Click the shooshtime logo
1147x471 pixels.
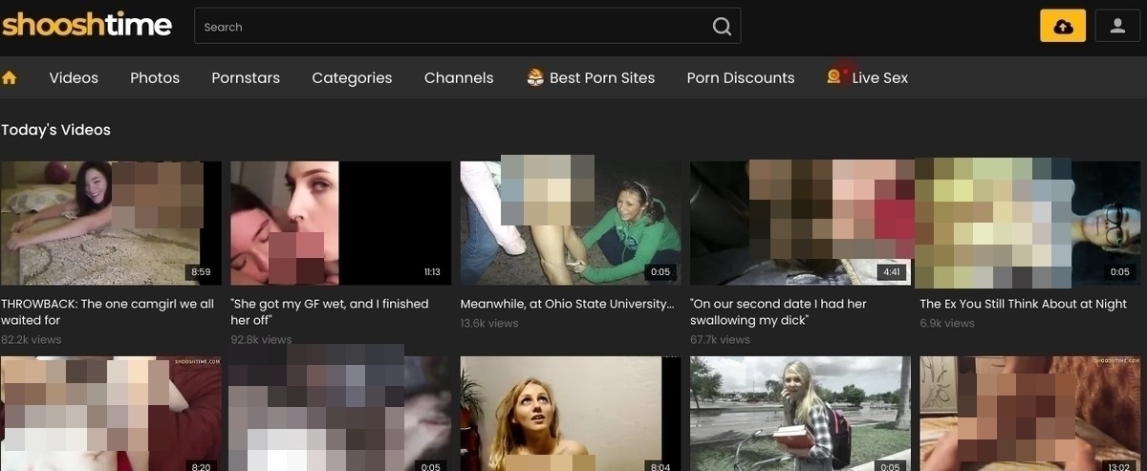coord(87,25)
